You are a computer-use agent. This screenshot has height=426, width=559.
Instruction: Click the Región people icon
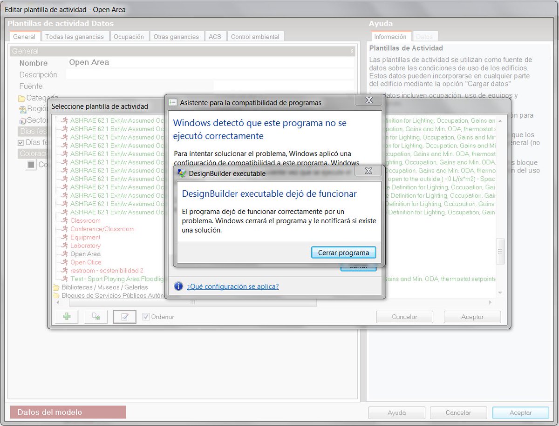click(22, 109)
